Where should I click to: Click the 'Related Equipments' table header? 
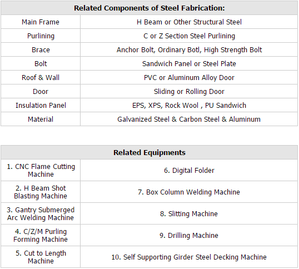(149, 152)
